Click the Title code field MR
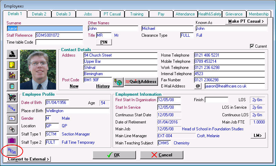This screenshot has height=166, width=276. click(104, 35)
